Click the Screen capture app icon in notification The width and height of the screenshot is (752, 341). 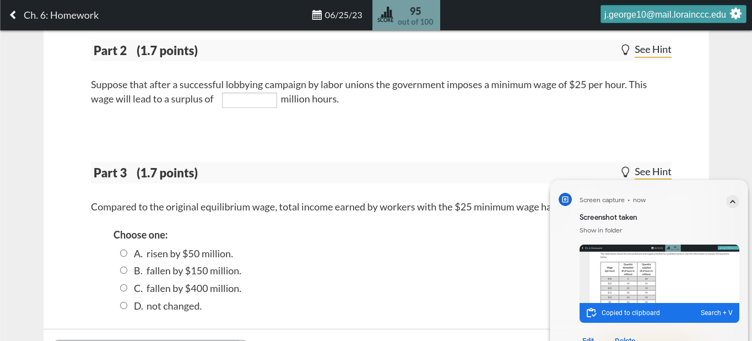pos(565,199)
